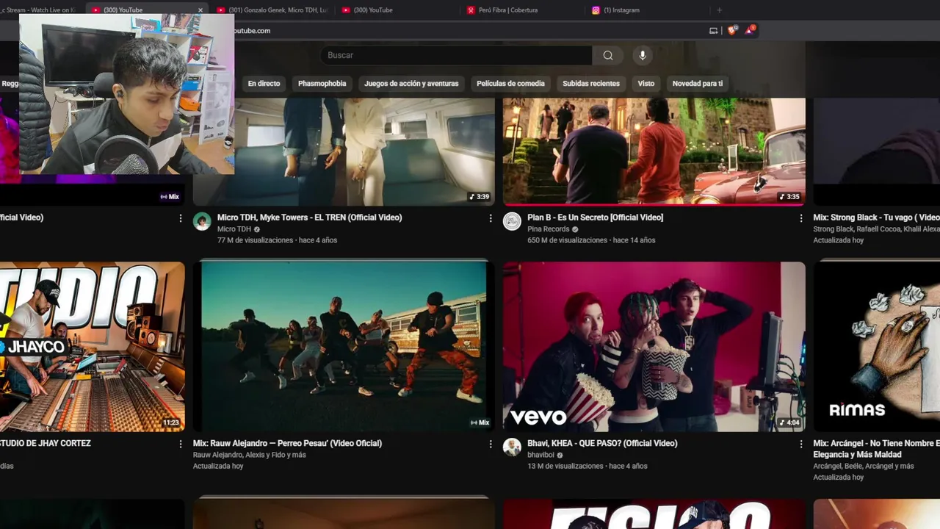Open Pina Records channel name link
940x529 pixels.
(x=549, y=229)
